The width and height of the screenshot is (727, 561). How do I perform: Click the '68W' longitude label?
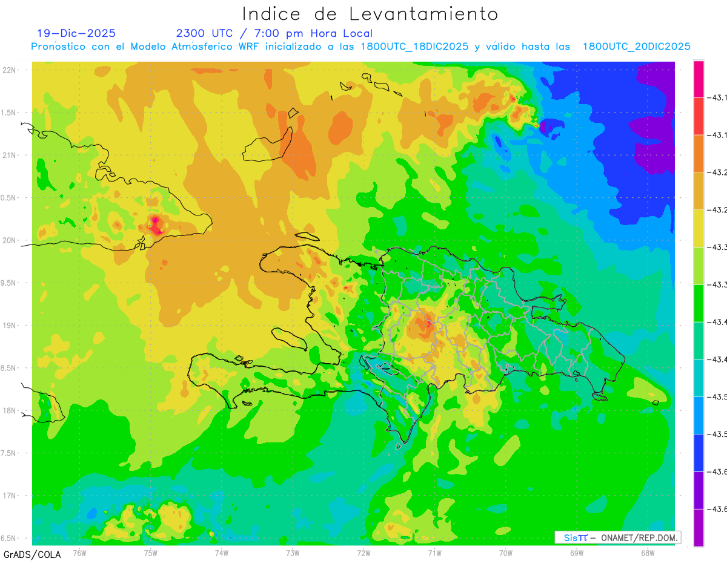(x=648, y=553)
